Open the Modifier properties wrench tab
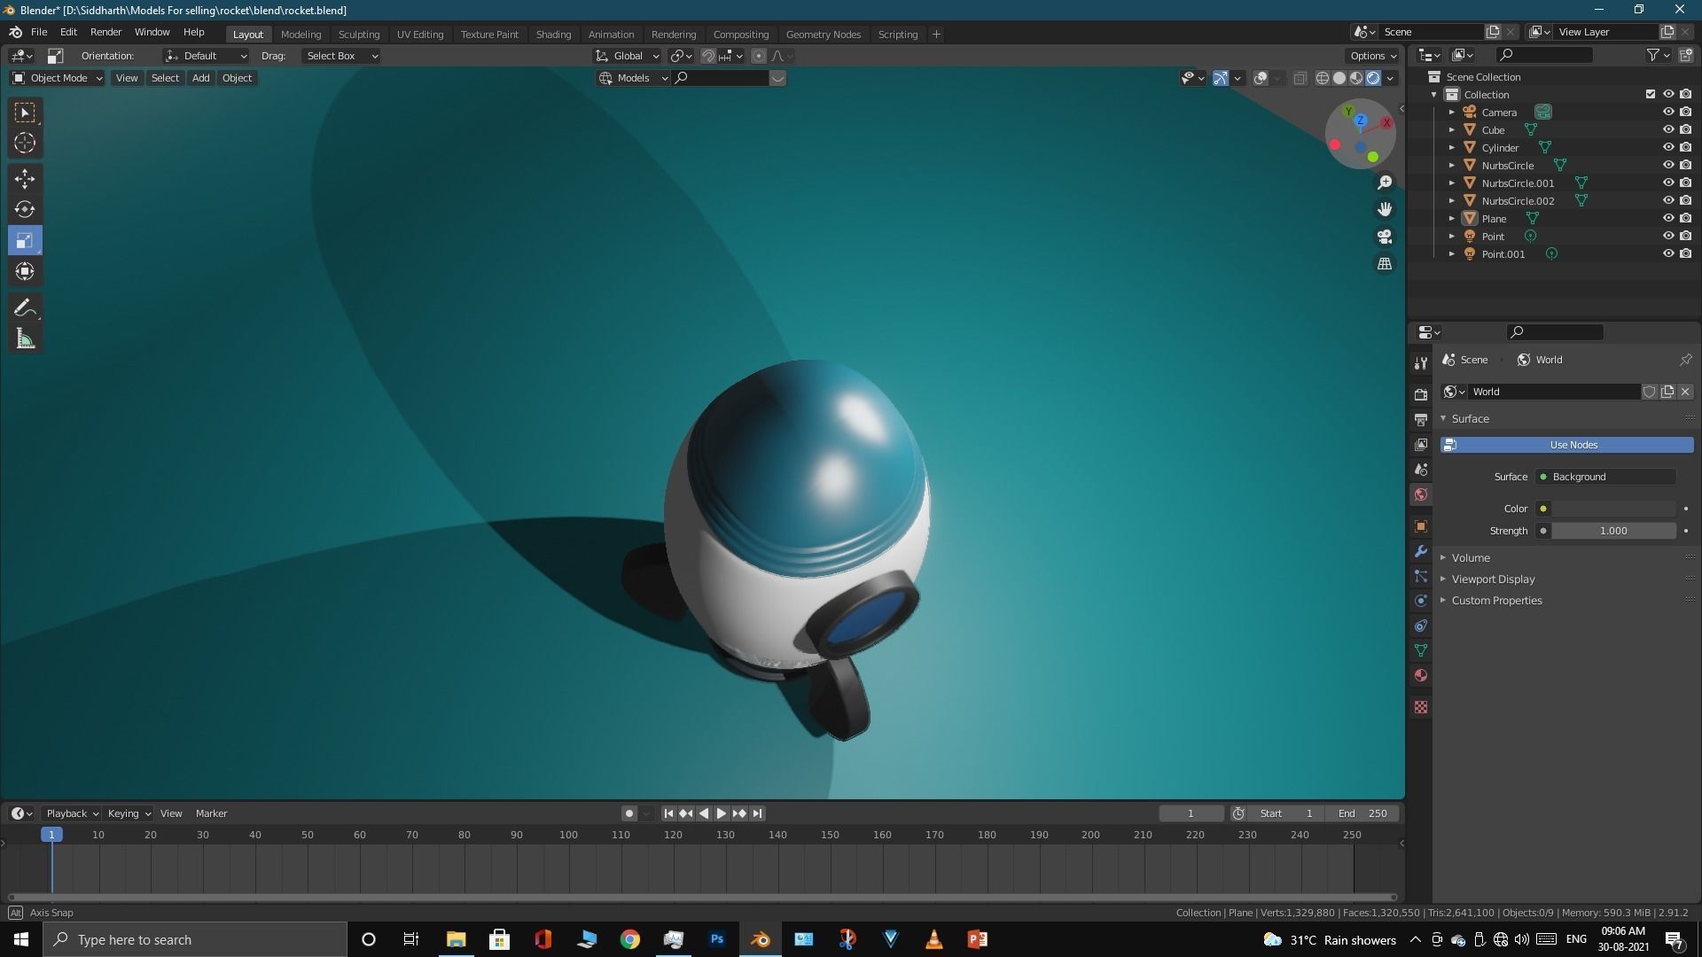Screen dimensions: 1702x957 (x=1421, y=551)
